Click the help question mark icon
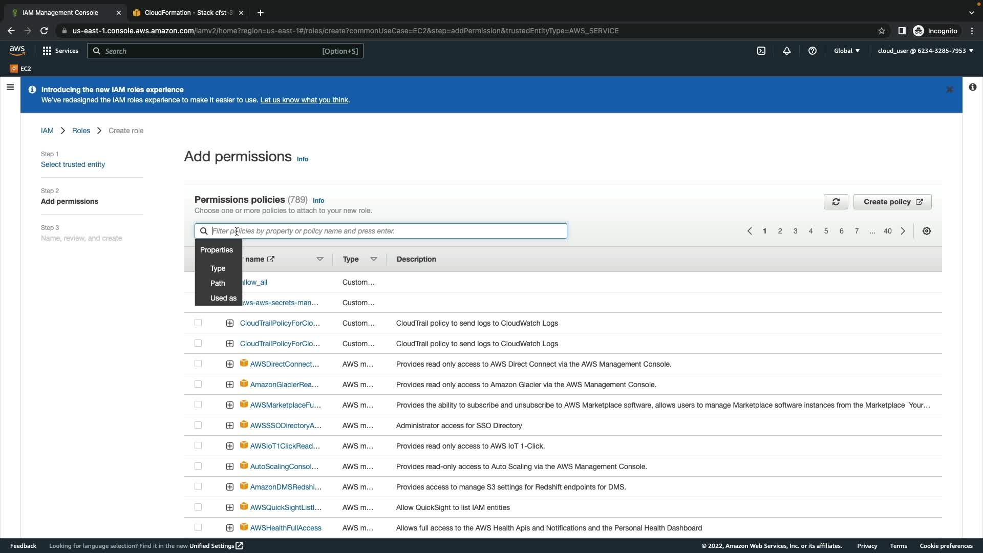983x553 pixels. [813, 51]
